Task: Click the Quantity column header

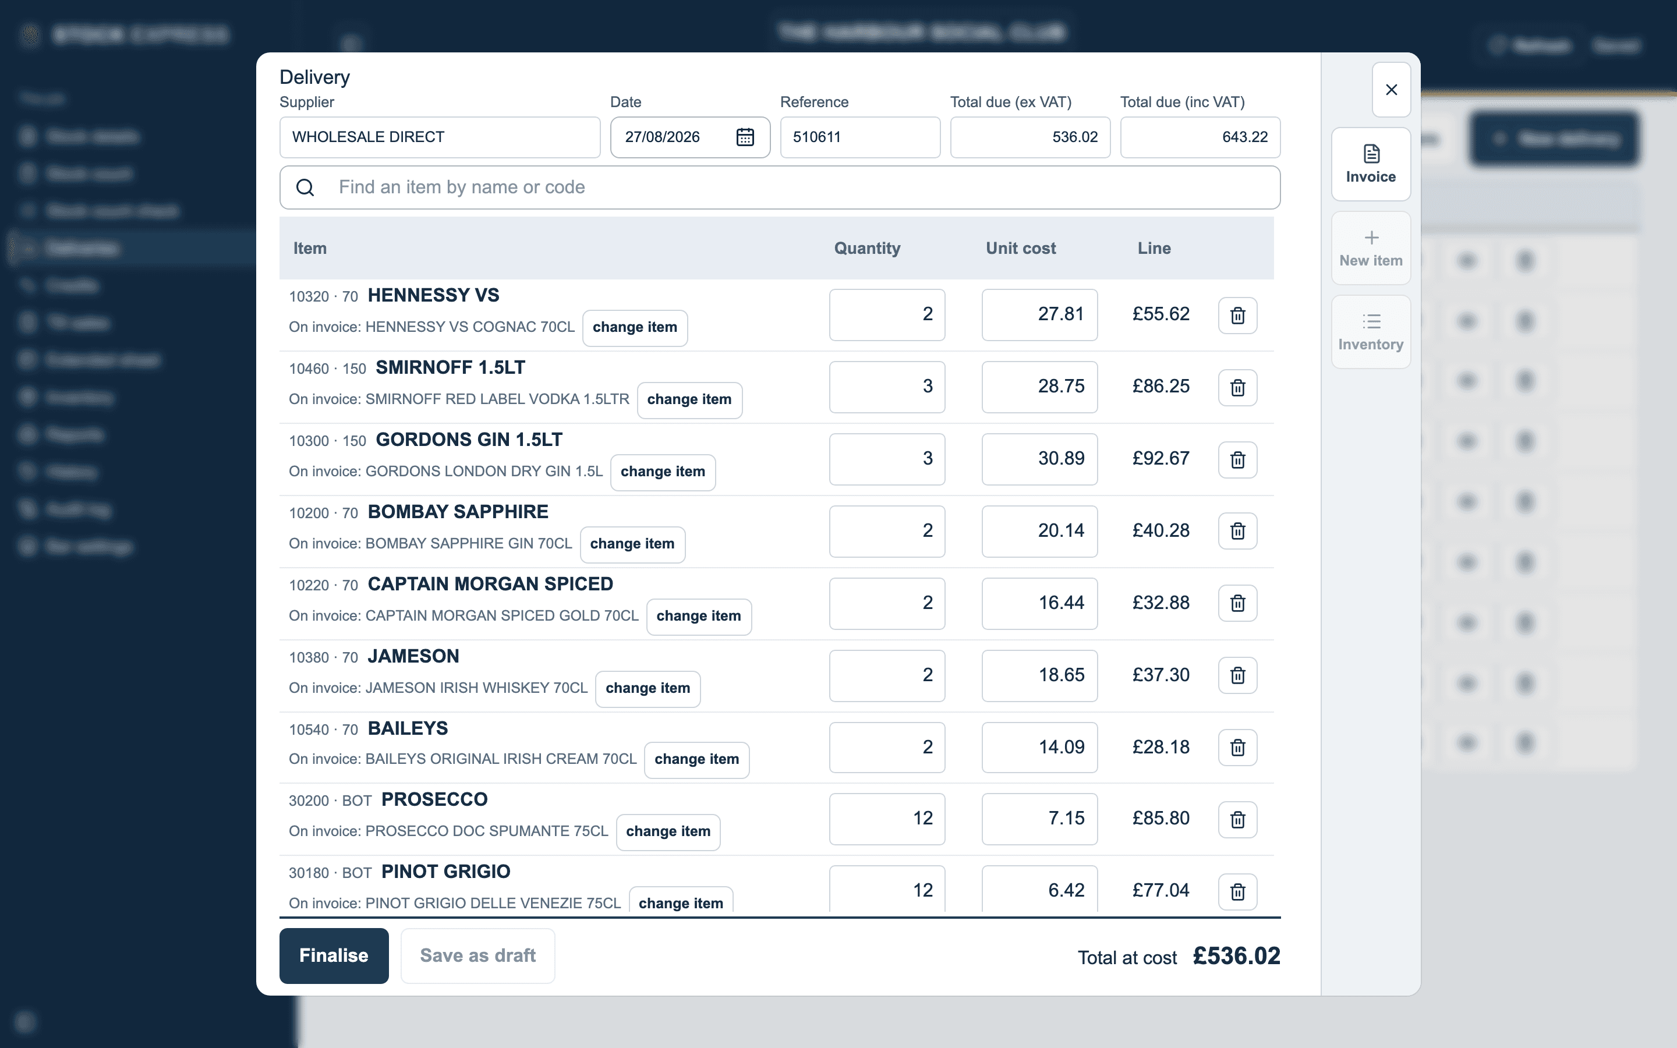Action: tap(867, 248)
